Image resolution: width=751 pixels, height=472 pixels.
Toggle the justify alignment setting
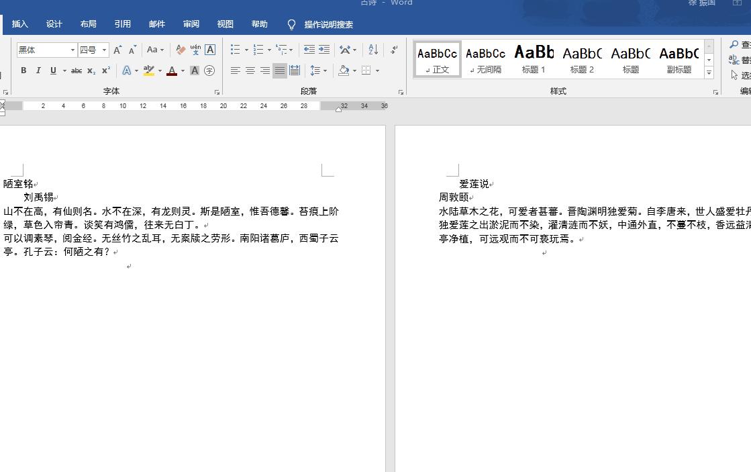coord(280,70)
